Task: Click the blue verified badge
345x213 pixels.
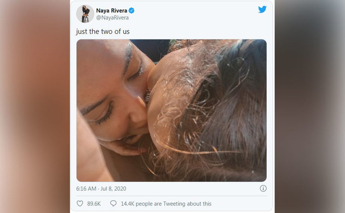Action: [132, 11]
